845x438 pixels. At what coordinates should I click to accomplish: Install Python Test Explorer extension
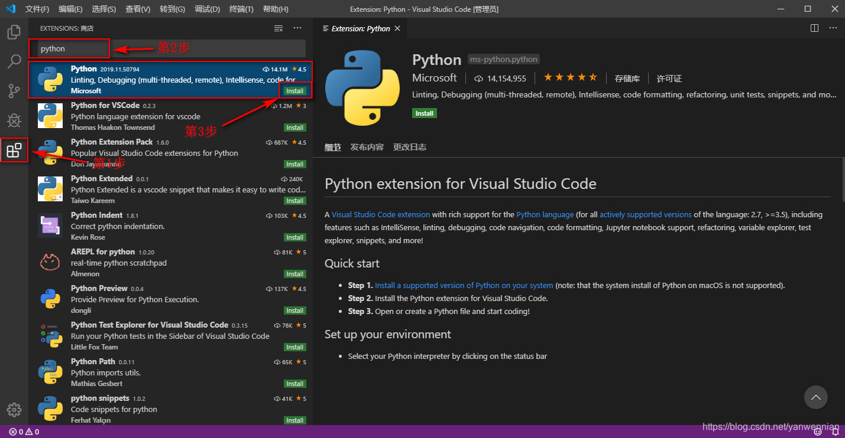coord(294,347)
